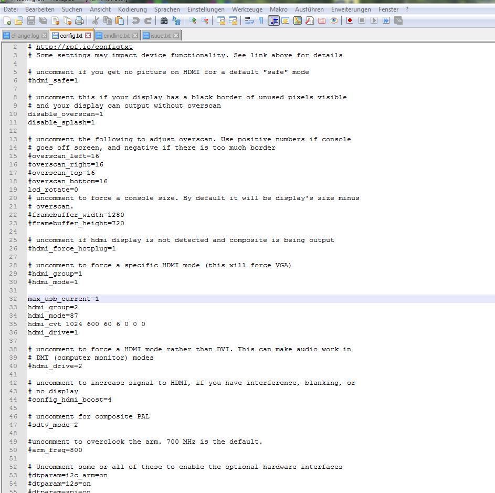Click the lcd_rotate=0 line
495x493 pixels.
[52, 190]
